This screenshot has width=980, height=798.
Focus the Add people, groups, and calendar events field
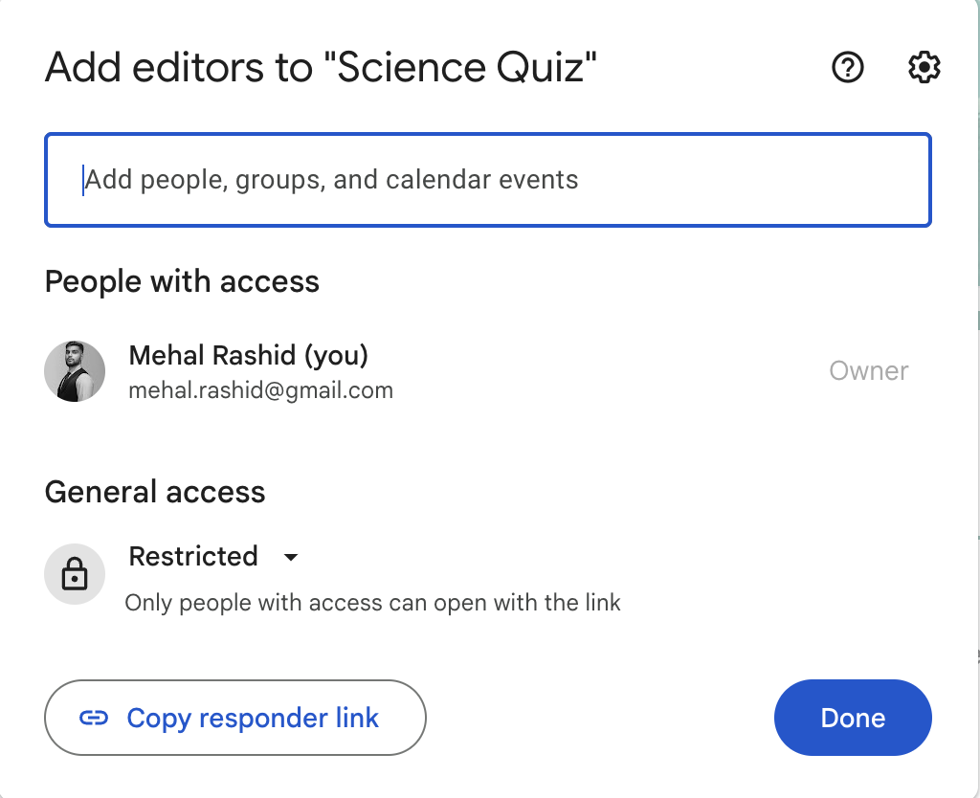tap(488, 180)
